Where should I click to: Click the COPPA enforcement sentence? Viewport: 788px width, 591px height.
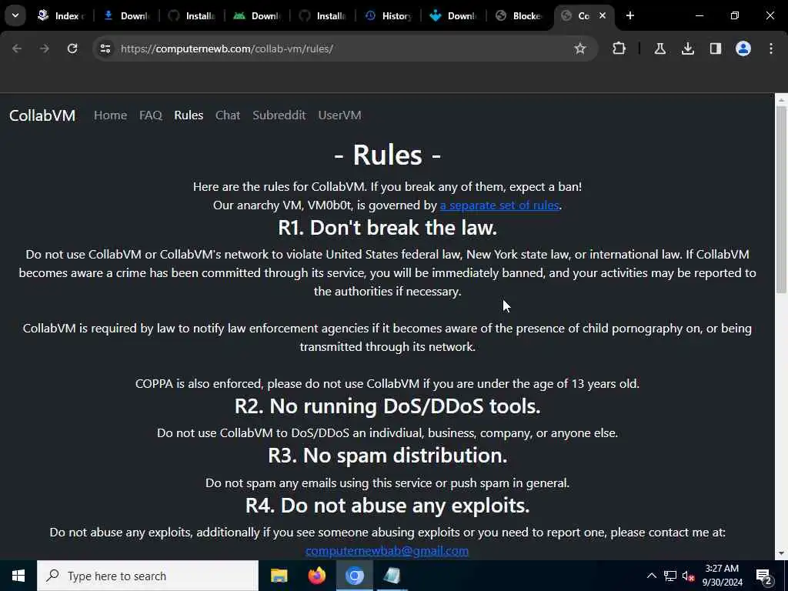(x=388, y=384)
